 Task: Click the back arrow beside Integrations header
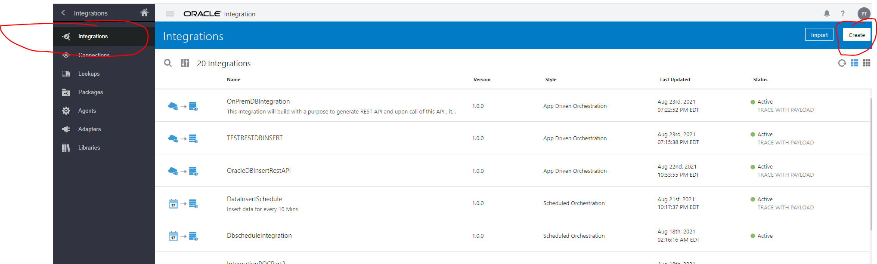tap(63, 13)
